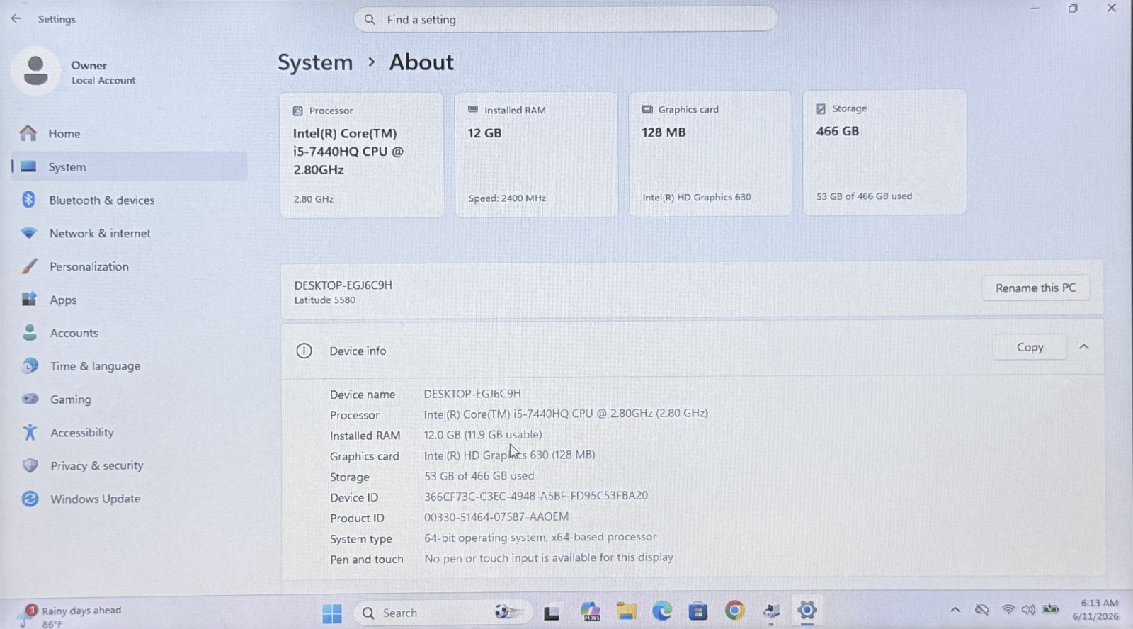Open the Processor card

(x=362, y=154)
